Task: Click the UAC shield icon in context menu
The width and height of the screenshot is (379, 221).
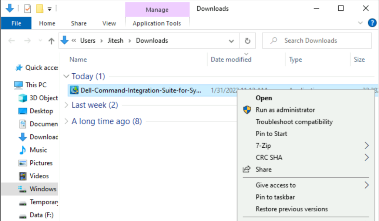Action: [247, 110]
